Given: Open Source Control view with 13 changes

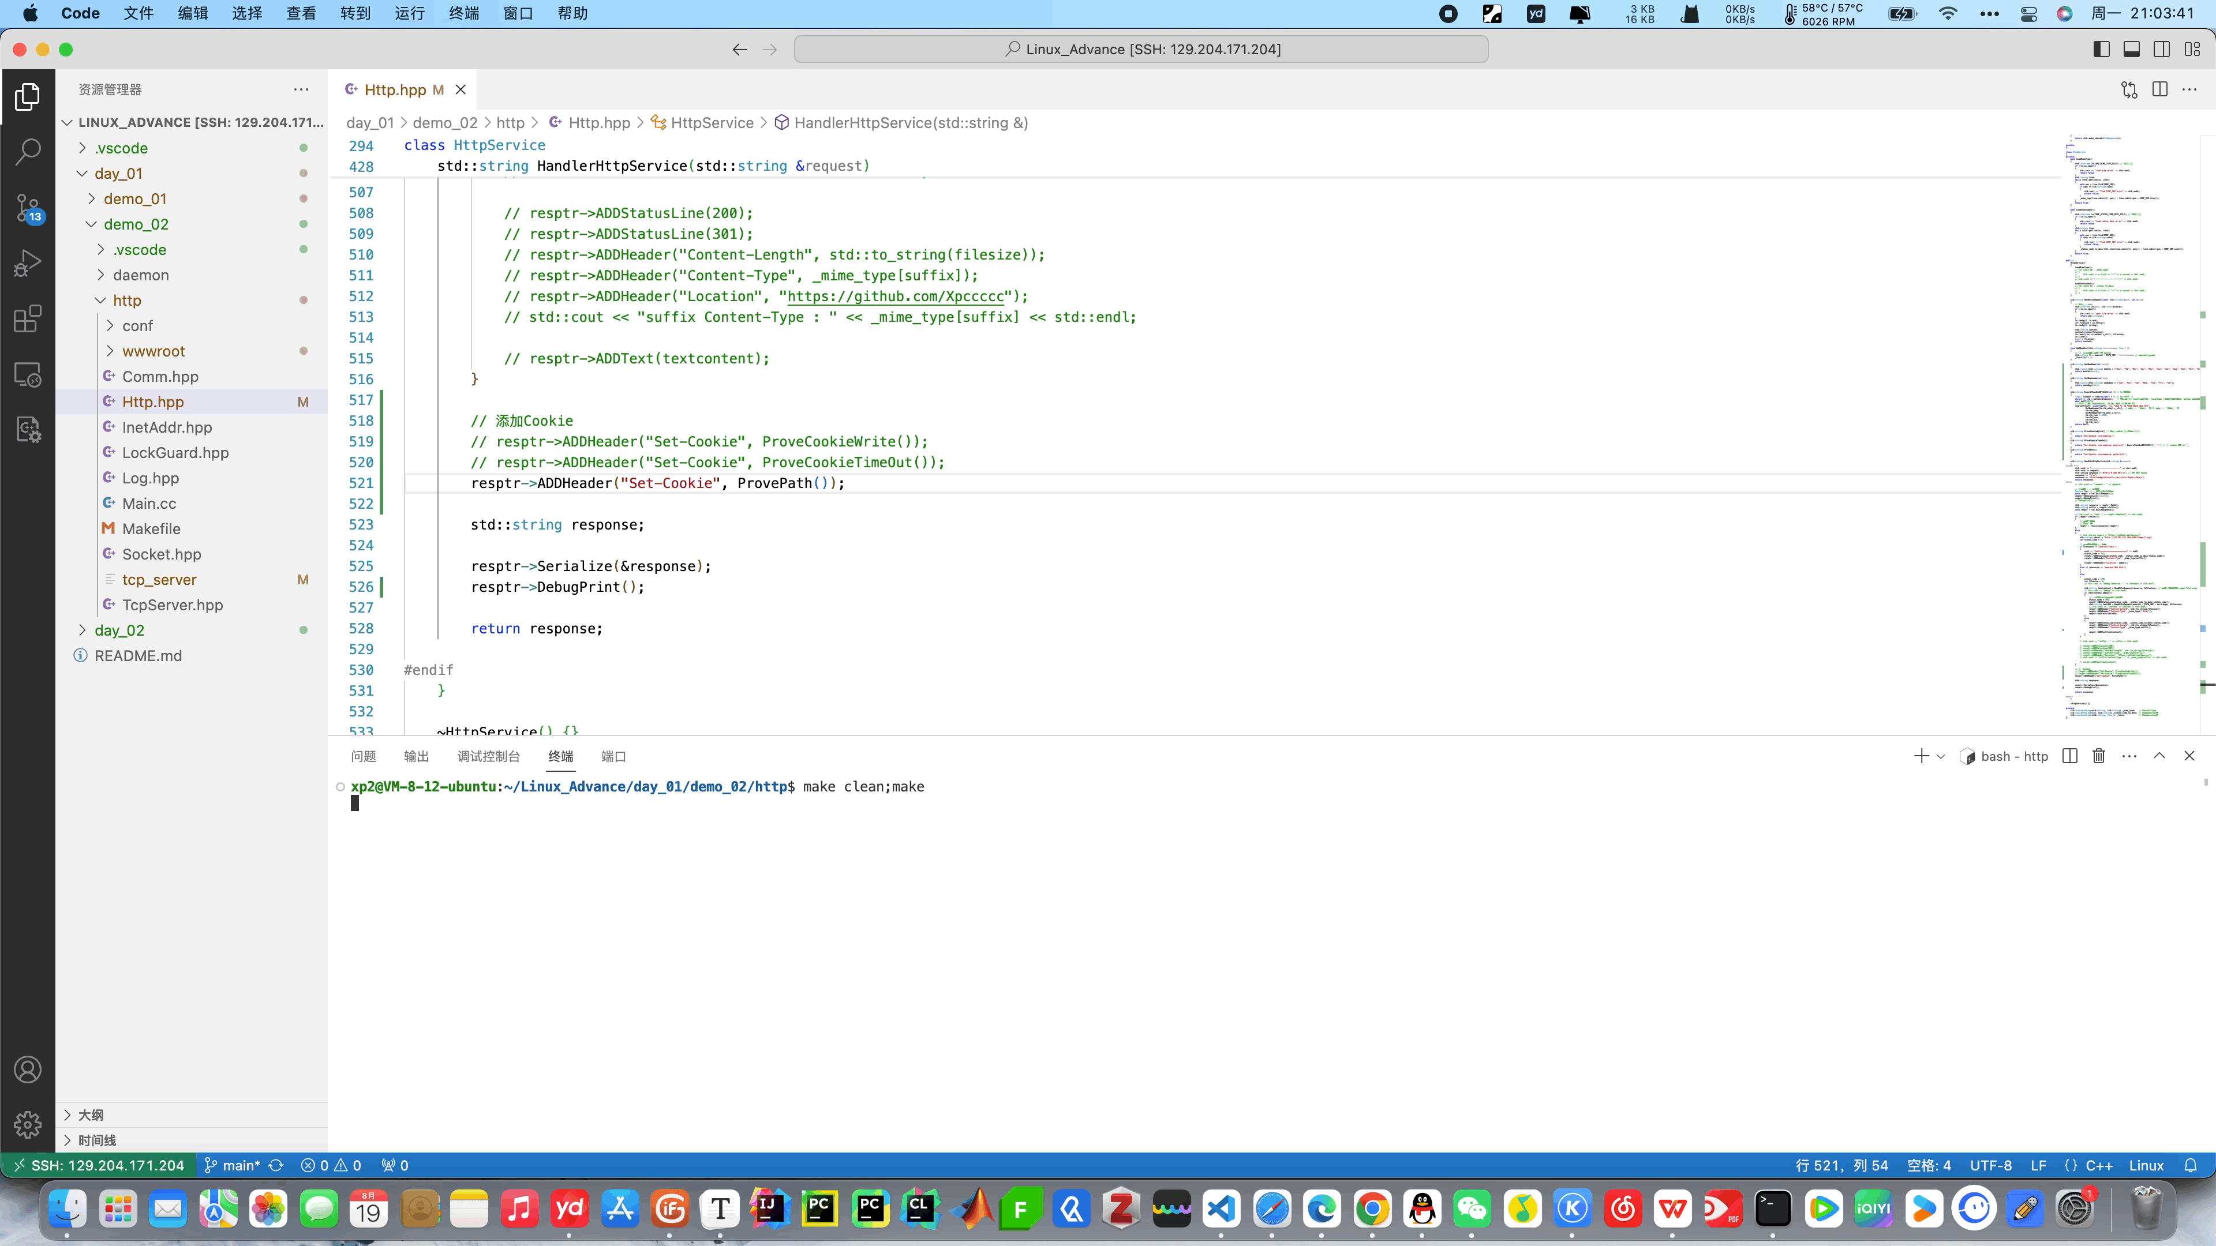Looking at the screenshot, I should tap(28, 207).
